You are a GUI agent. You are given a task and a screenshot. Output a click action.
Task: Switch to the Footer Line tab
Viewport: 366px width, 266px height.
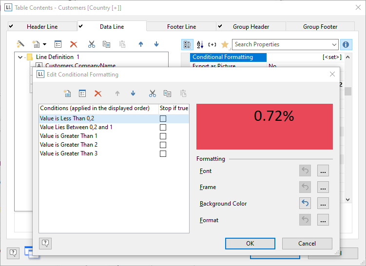pyautogui.click(x=181, y=27)
